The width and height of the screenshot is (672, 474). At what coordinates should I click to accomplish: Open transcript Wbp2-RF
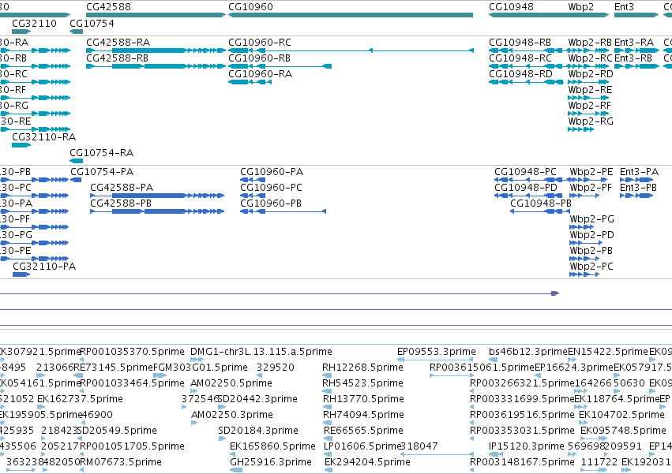tap(589, 106)
